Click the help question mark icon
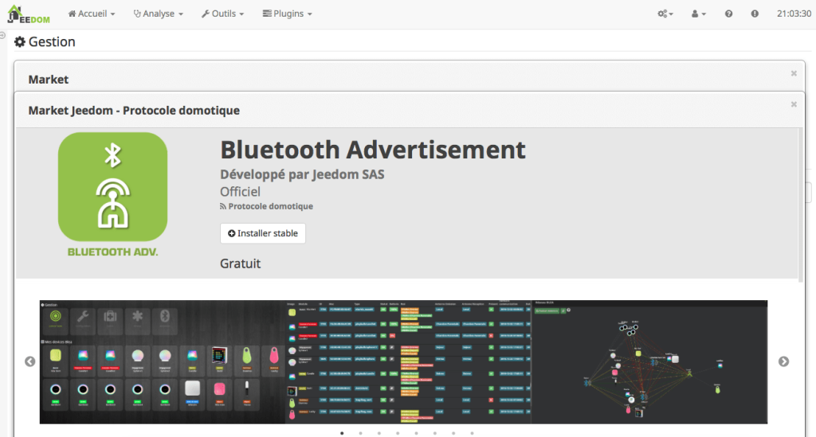The width and height of the screenshot is (816, 437). 728,14
